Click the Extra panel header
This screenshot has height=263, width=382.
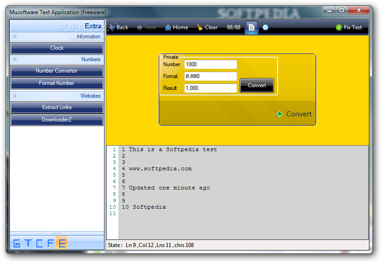57,26
